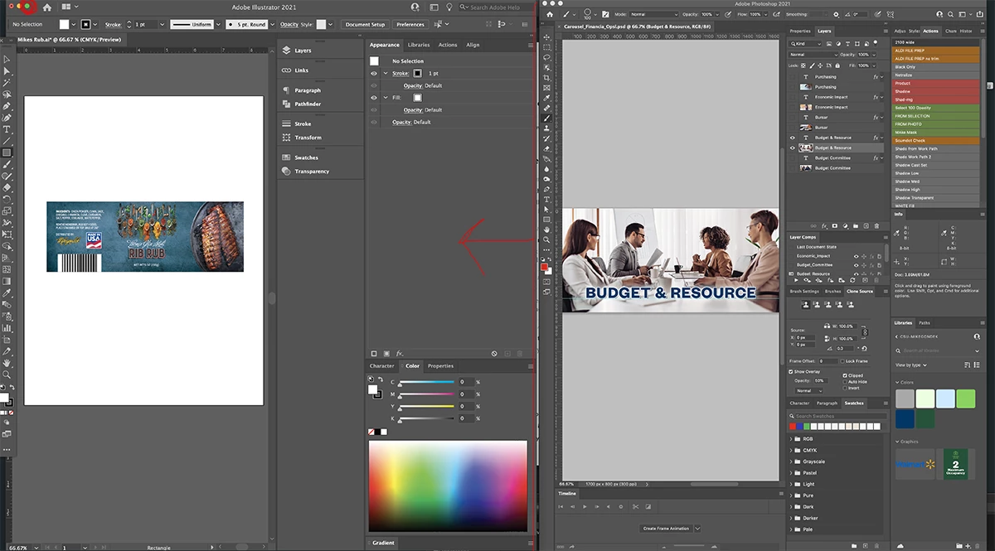Hide the Budget & Resource text layer
The height and width of the screenshot is (551, 995).
(792, 138)
